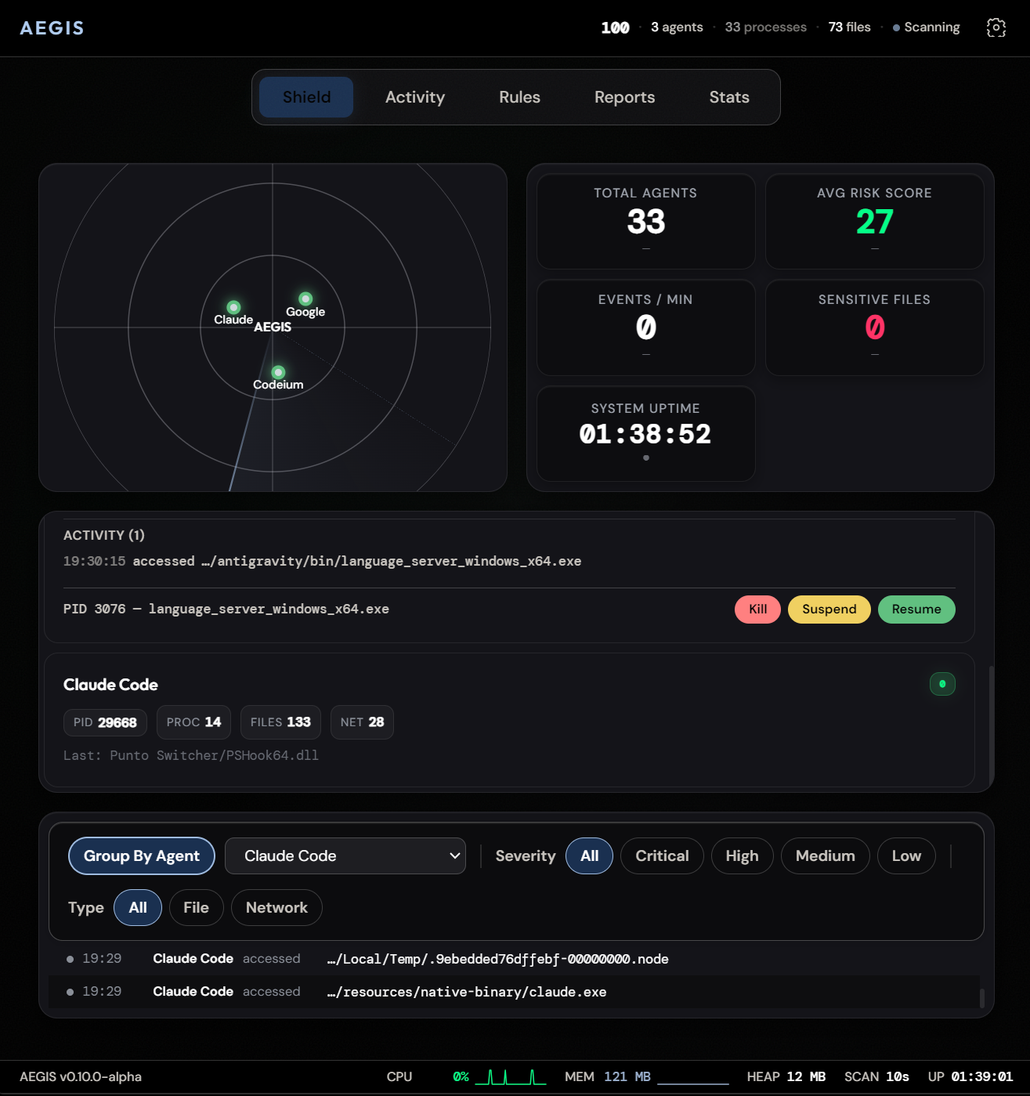Filter severity by Critical
The height and width of the screenshot is (1096, 1030).
[661, 855]
